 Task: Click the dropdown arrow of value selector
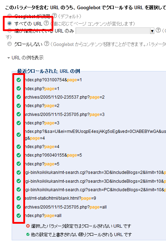point(152,31)
